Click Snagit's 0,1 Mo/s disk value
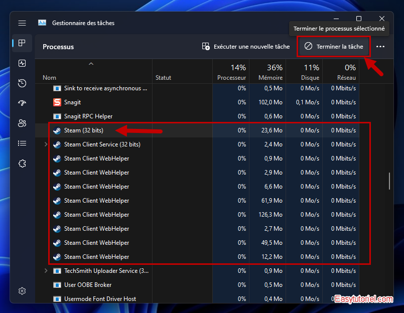The width and height of the screenshot is (404, 313). [308, 102]
